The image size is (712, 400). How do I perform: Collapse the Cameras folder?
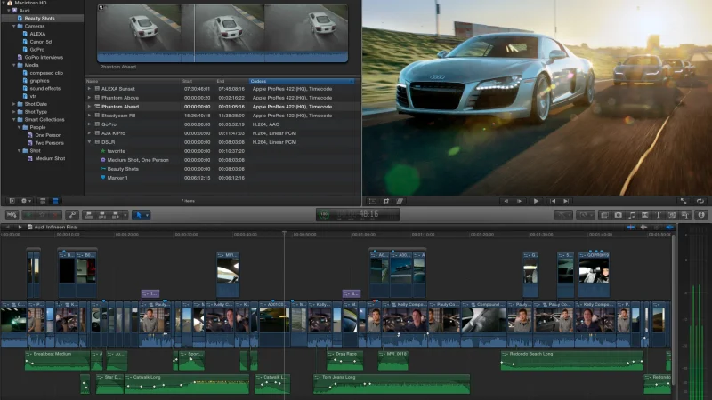[14, 27]
